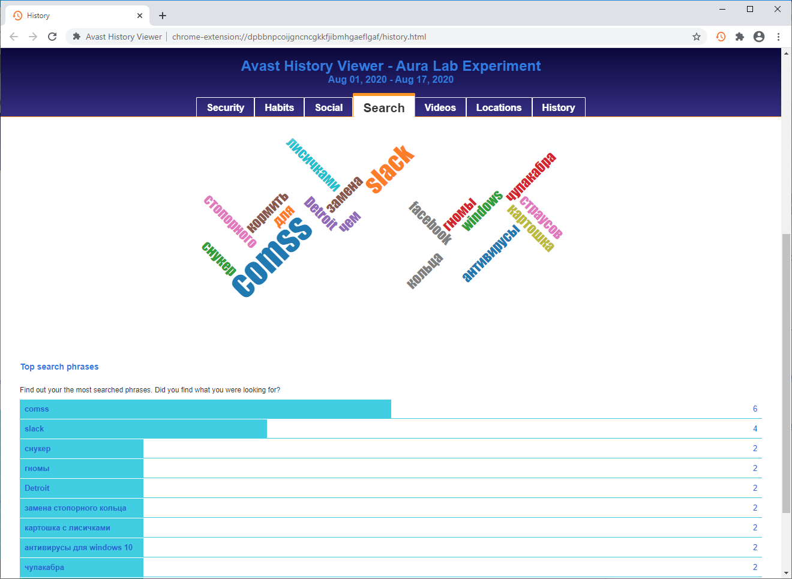Click the red 'чупакабра' word in cloud
This screenshot has width=792, height=579.
532,177
